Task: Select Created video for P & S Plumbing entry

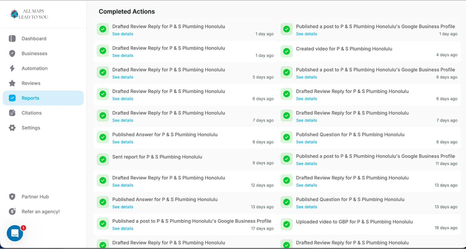Action: pos(344,49)
